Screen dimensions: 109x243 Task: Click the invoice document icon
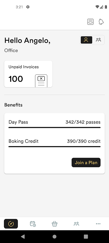(41, 81)
